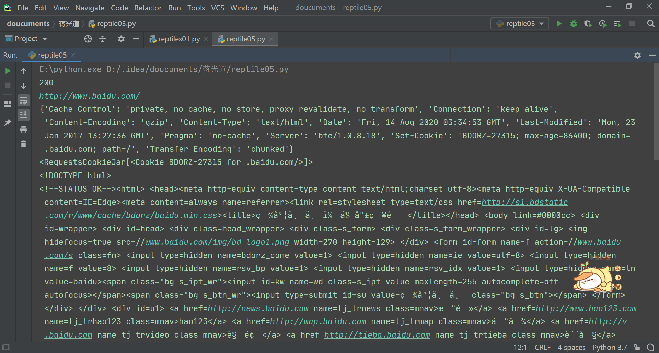The width and height of the screenshot is (659, 353).
Task: Stop the process in the Run panel
Action: (8, 85)
